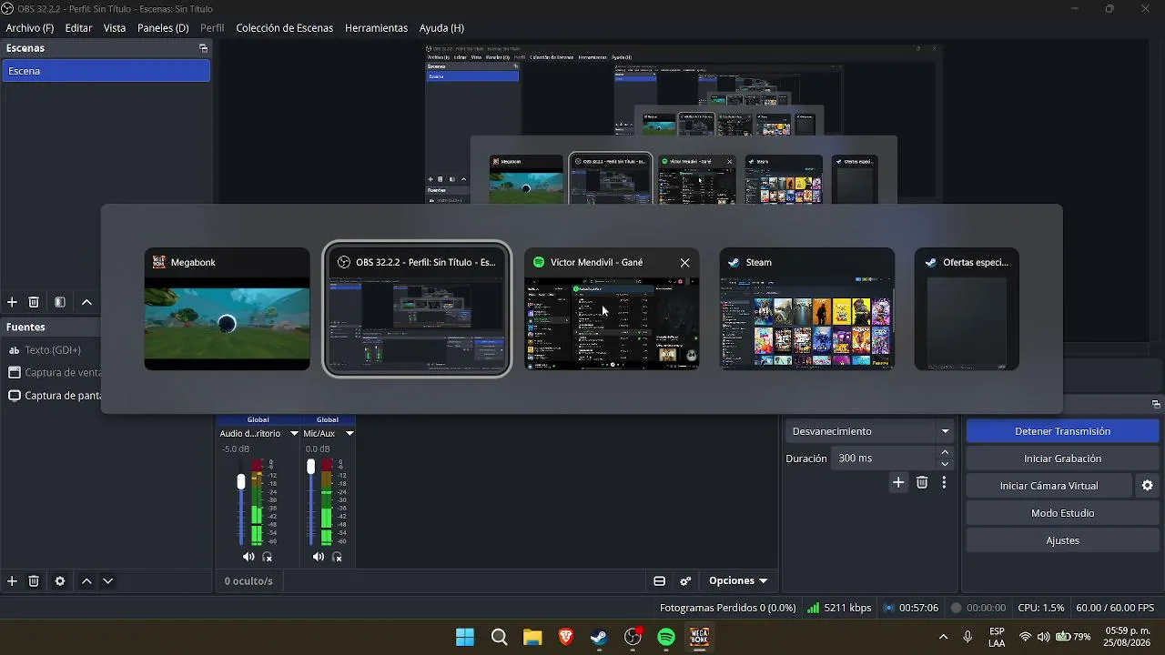Image resolution: width=1165 pixels, height=655 pixels.
Task: Open advanced audio properties gears icon
Action: coord(686,581)
